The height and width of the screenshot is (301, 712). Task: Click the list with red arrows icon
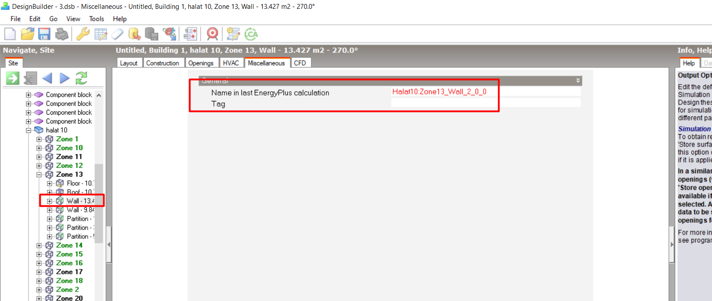[190, 34]
